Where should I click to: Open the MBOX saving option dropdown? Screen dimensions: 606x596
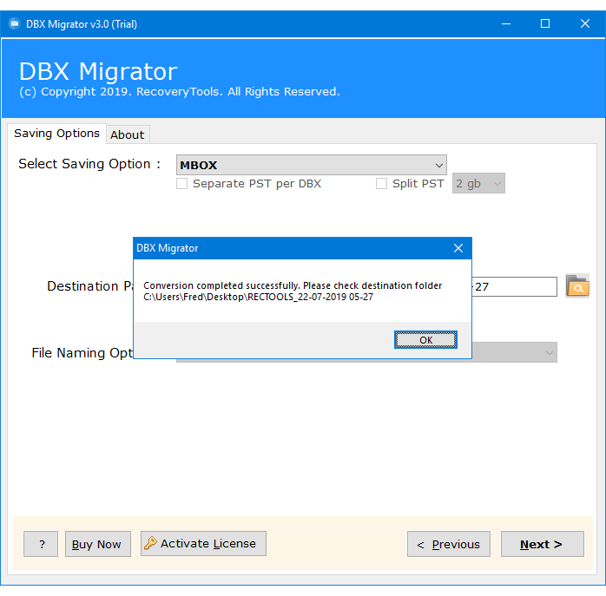pos(311,165)
